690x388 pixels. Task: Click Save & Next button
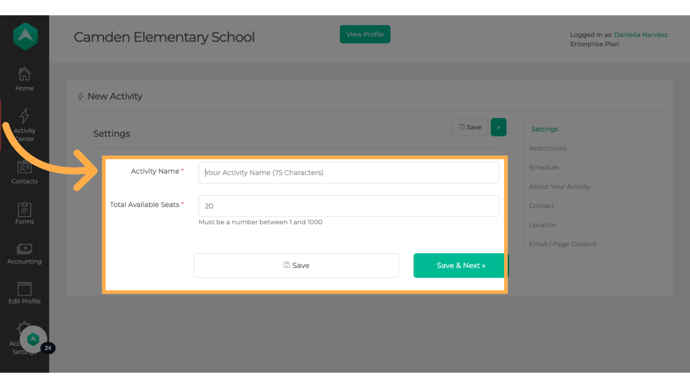coord(461,265)
